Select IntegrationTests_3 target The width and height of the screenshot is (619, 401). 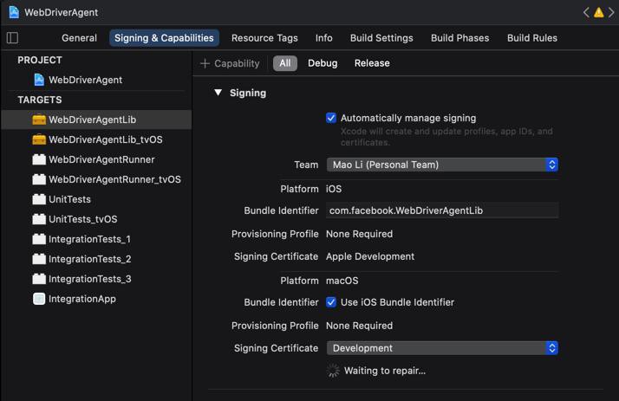click(97, 279)
